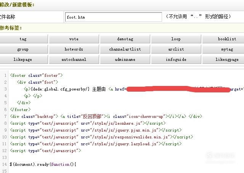
Task: Insert the vote reference label
Action: pyautogui.click(x=74, y=39)
